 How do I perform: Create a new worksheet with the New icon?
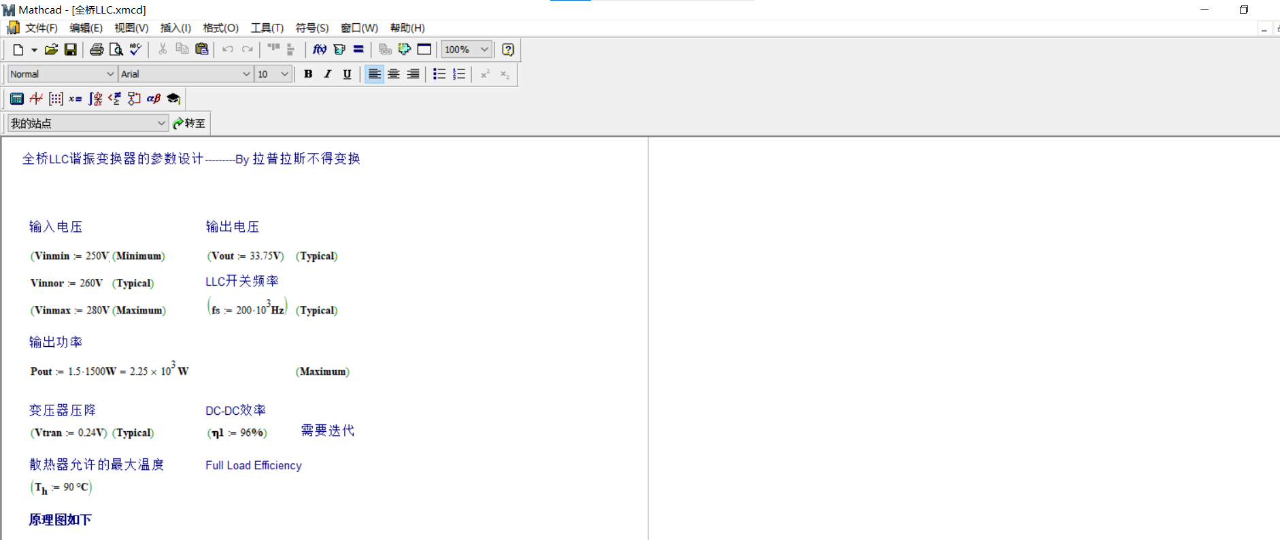[x=18, y=50]
